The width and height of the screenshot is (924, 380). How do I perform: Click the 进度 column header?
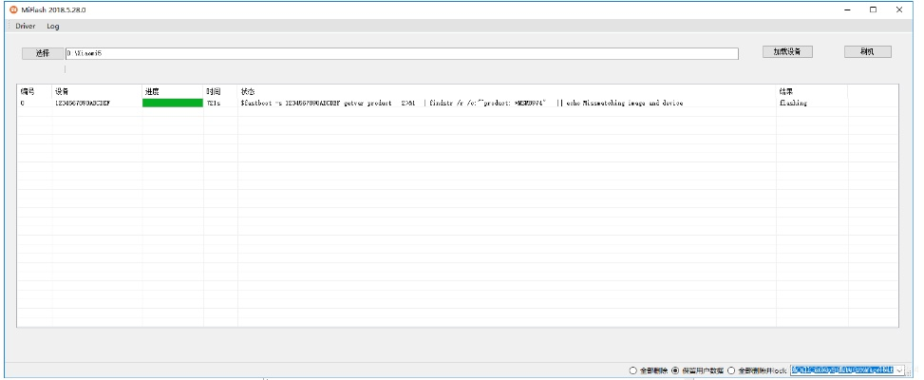(x=152, y=91)
